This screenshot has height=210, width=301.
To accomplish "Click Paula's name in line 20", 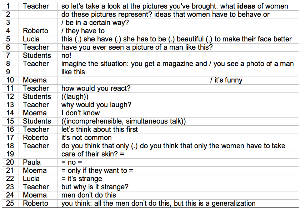I will pyautogui.click(x=32, y=162).
